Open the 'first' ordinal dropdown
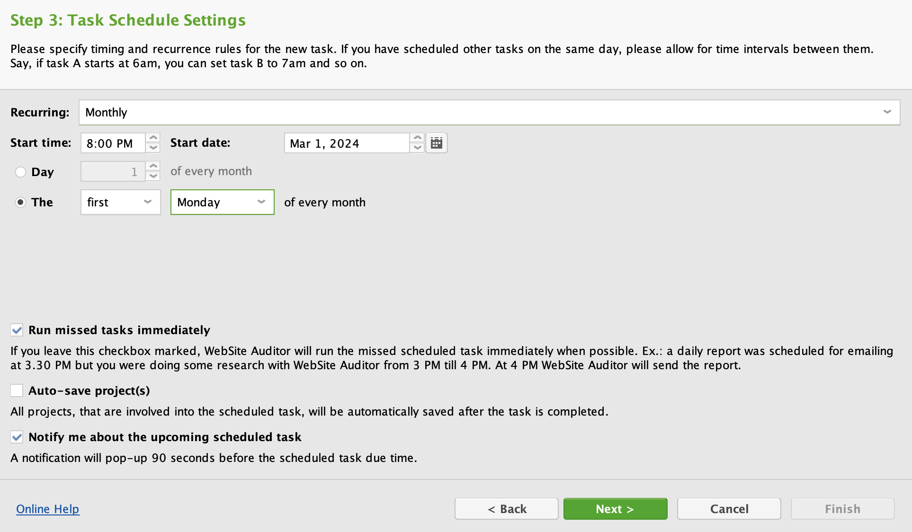This screenshot has height=532, width=912. 120,202
